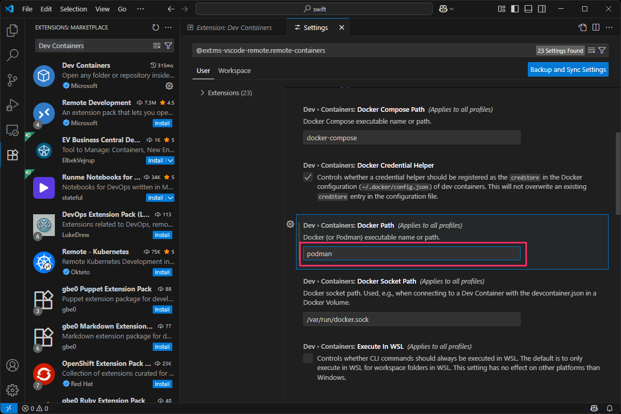Open install dropdown for Runme Notebooks
Viewport: 621px width, 414px height.
pyautogui.click(x=170, y=198)
